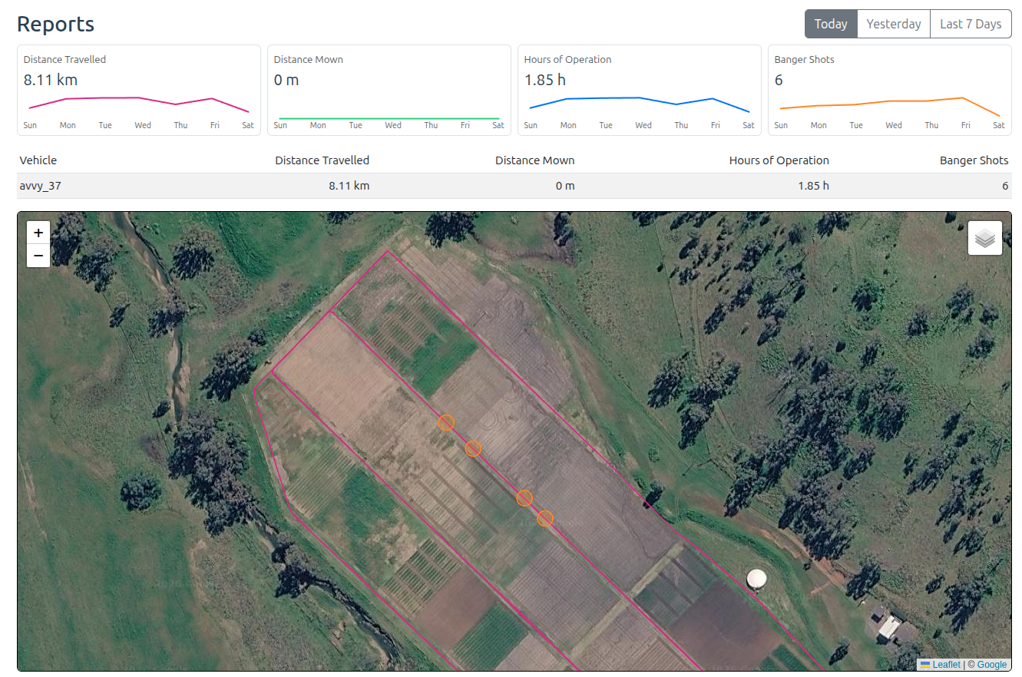Click the Banger Shots column header
The height and width of the screenshot is (677, 1022).
coord(974,160)
